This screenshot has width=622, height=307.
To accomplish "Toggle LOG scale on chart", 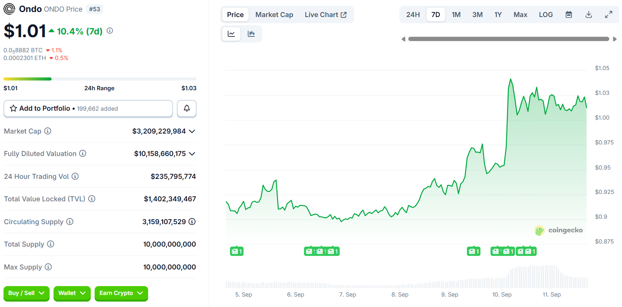I will pos(546,15).
